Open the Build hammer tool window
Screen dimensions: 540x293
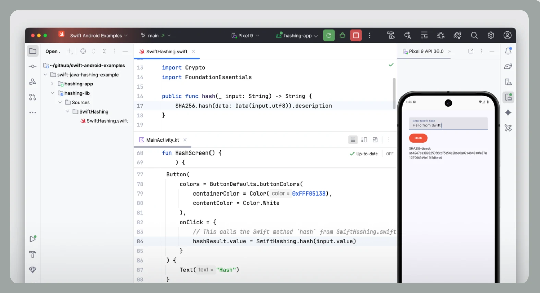(33, 254)
